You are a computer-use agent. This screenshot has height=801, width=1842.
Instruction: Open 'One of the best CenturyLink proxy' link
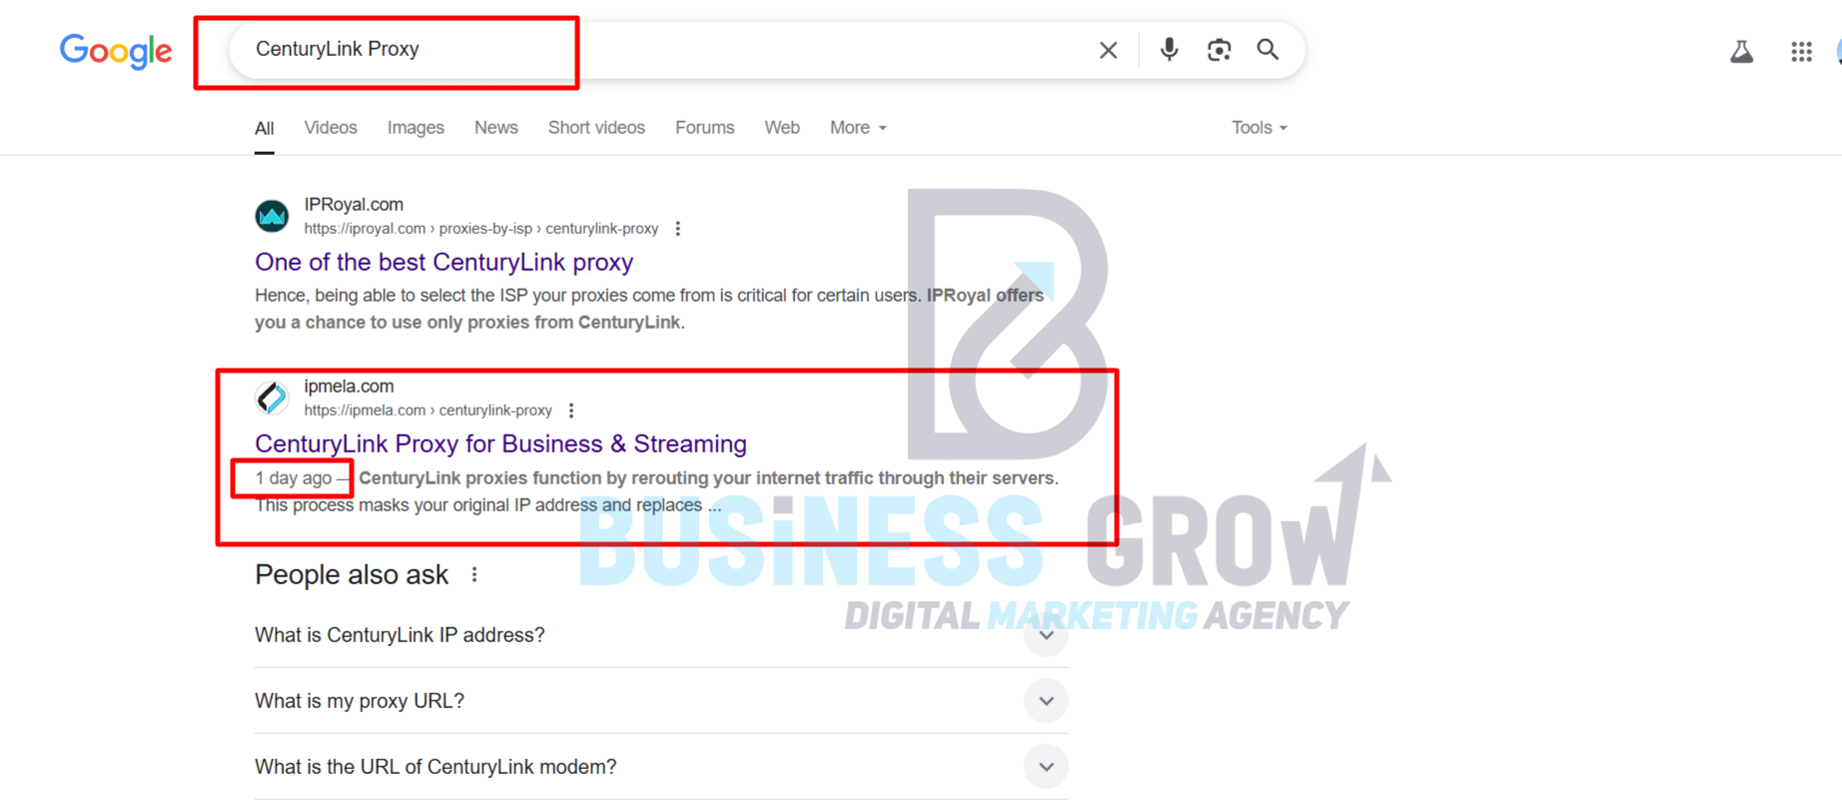tap(444, 262)
